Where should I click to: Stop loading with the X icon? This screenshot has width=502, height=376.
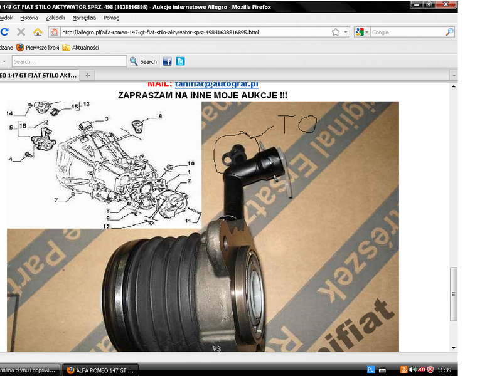click(21, 32)
